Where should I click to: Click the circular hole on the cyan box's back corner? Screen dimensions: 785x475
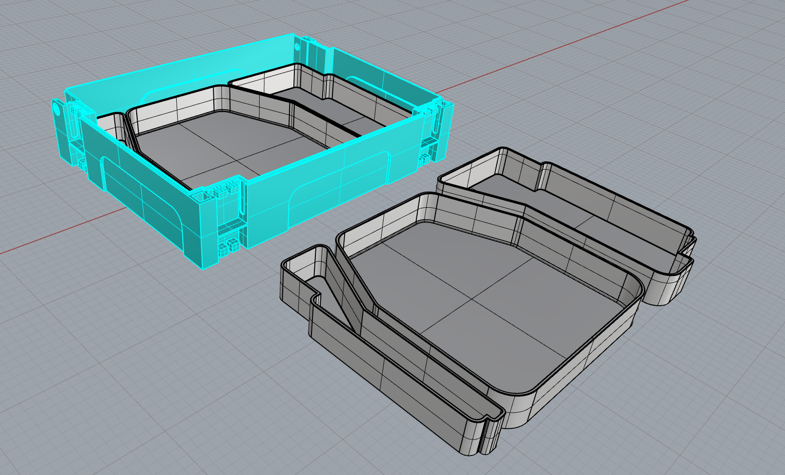[x=297, y=46]
